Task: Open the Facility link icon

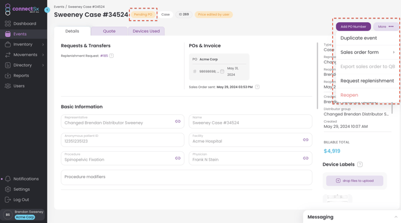Action: point(306,140)
